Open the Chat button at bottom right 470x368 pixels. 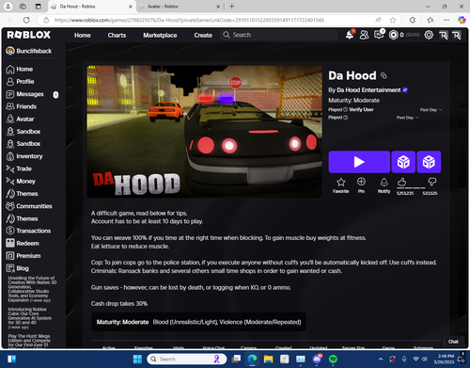pyautogui.click(x=453, y=342)
